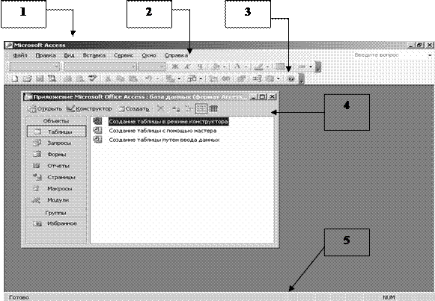Click the New database icon

[x=14, y=79]
